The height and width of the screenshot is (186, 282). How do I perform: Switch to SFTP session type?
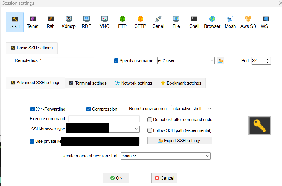[140, 22]
